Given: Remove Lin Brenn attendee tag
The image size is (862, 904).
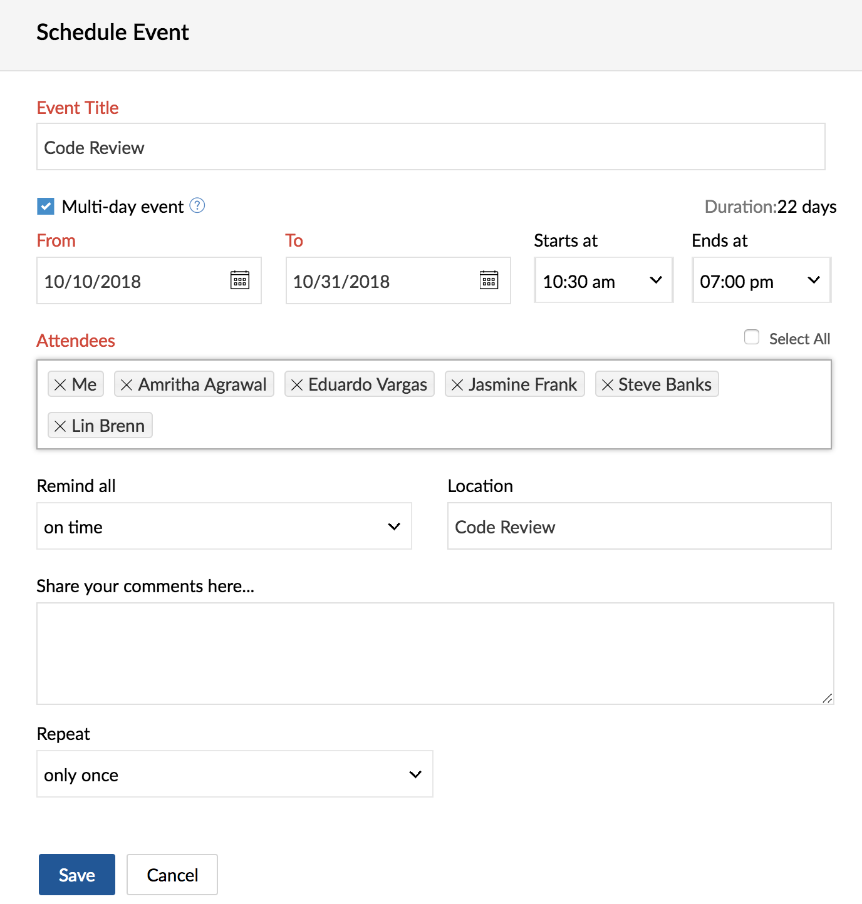Looking at the screenshot, I should click(60, 426).
